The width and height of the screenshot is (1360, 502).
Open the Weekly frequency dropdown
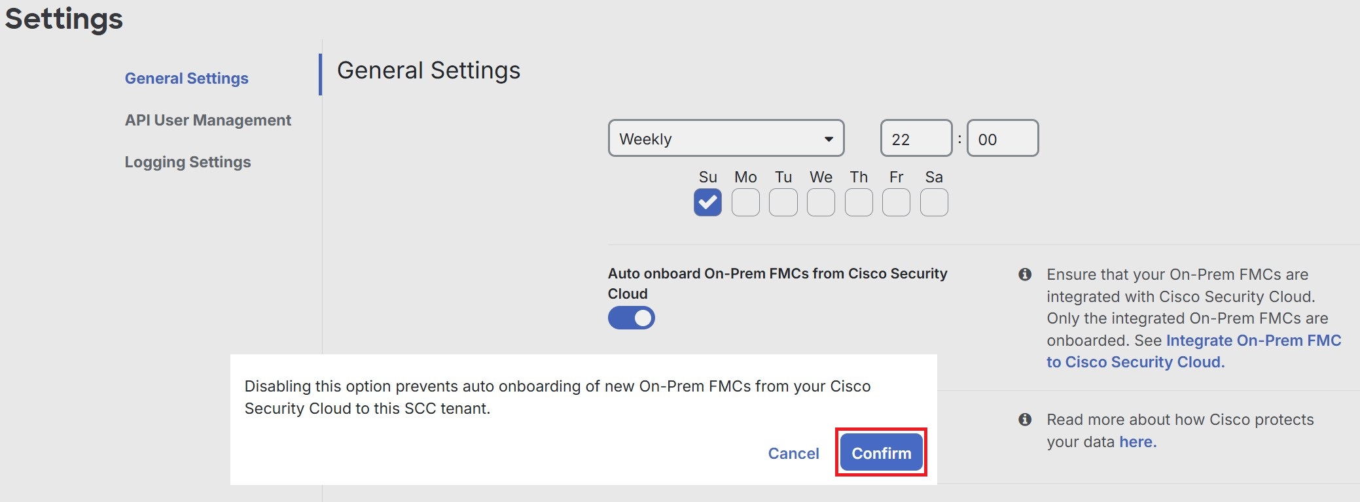(725, 138)
